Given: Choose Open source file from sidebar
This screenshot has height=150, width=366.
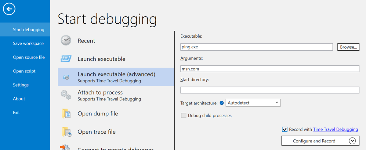Looking at the screenshot, I should point(29,57).
